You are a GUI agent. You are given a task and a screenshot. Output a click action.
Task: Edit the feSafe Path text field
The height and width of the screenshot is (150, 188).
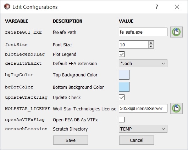(x=143, y=32)
